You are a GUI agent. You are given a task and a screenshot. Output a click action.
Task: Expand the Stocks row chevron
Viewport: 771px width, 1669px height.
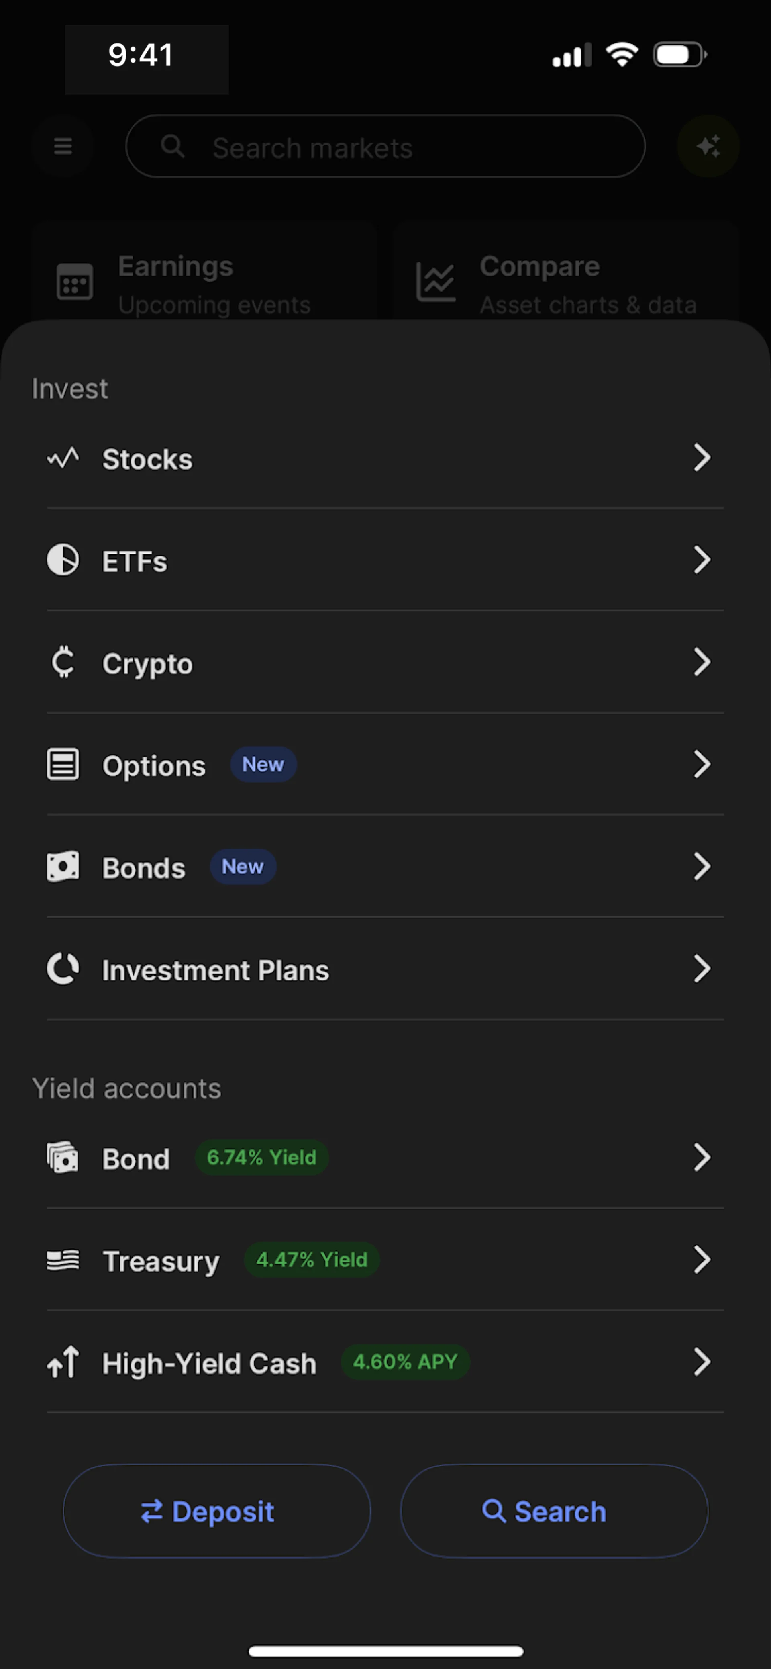[702, 458]
